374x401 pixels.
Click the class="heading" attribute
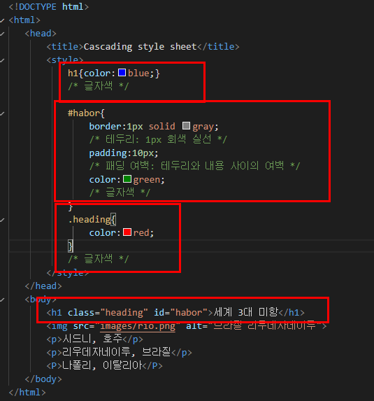pos(108,313)
